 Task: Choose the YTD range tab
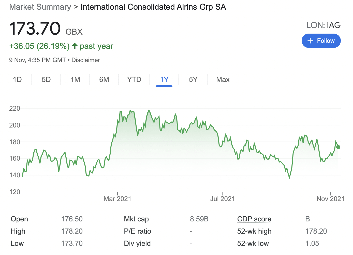(x=134, y=80)
